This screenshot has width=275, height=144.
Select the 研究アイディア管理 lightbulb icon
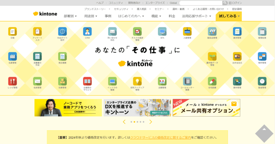137,81
